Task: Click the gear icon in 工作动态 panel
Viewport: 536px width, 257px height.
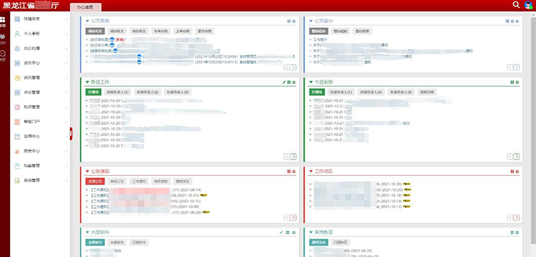Action: 517,171
